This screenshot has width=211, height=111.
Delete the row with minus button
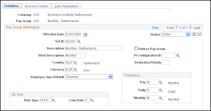(x=199, y=34)
